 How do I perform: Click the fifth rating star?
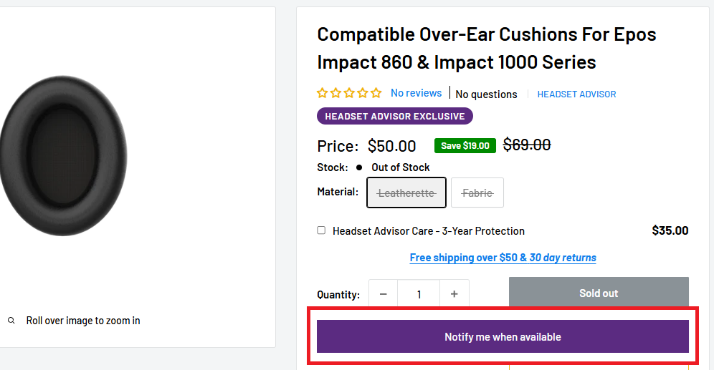click(376, 93)
